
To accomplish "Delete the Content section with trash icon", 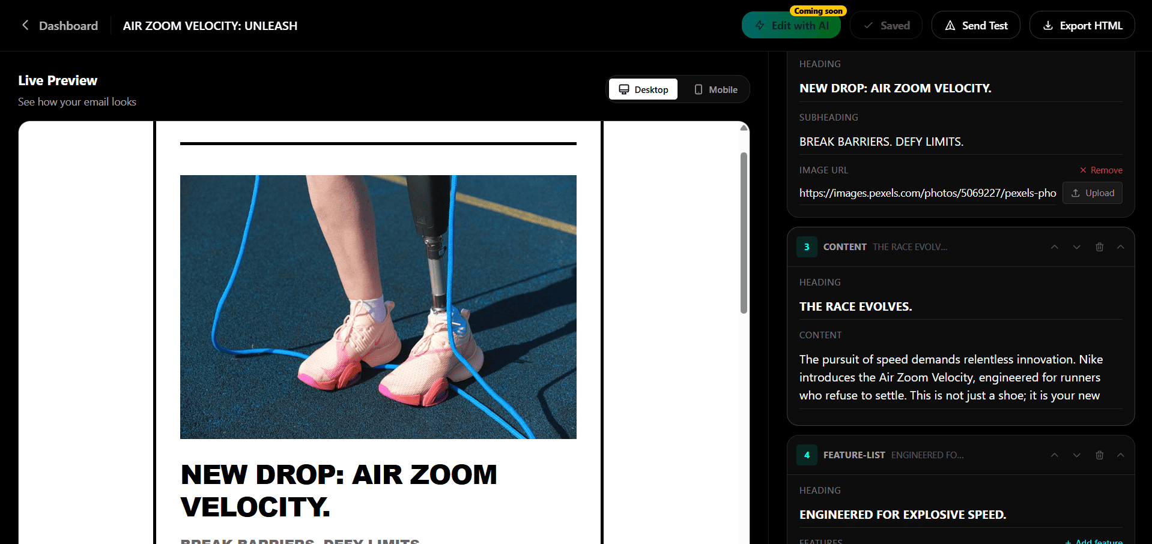I will [1099, 247].
